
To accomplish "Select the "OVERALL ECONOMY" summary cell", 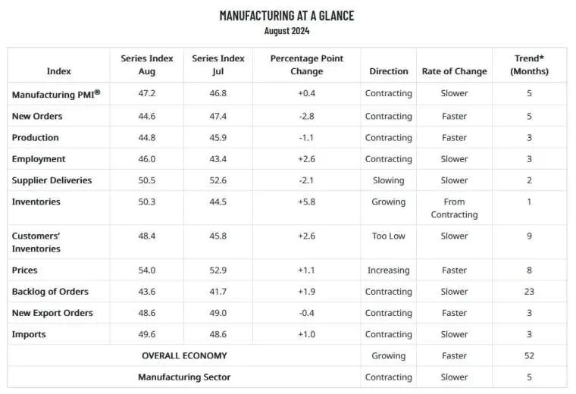I will [x=184, y=355].
